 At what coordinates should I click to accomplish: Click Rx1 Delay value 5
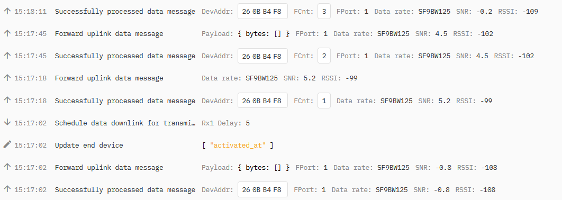(248, 123)
